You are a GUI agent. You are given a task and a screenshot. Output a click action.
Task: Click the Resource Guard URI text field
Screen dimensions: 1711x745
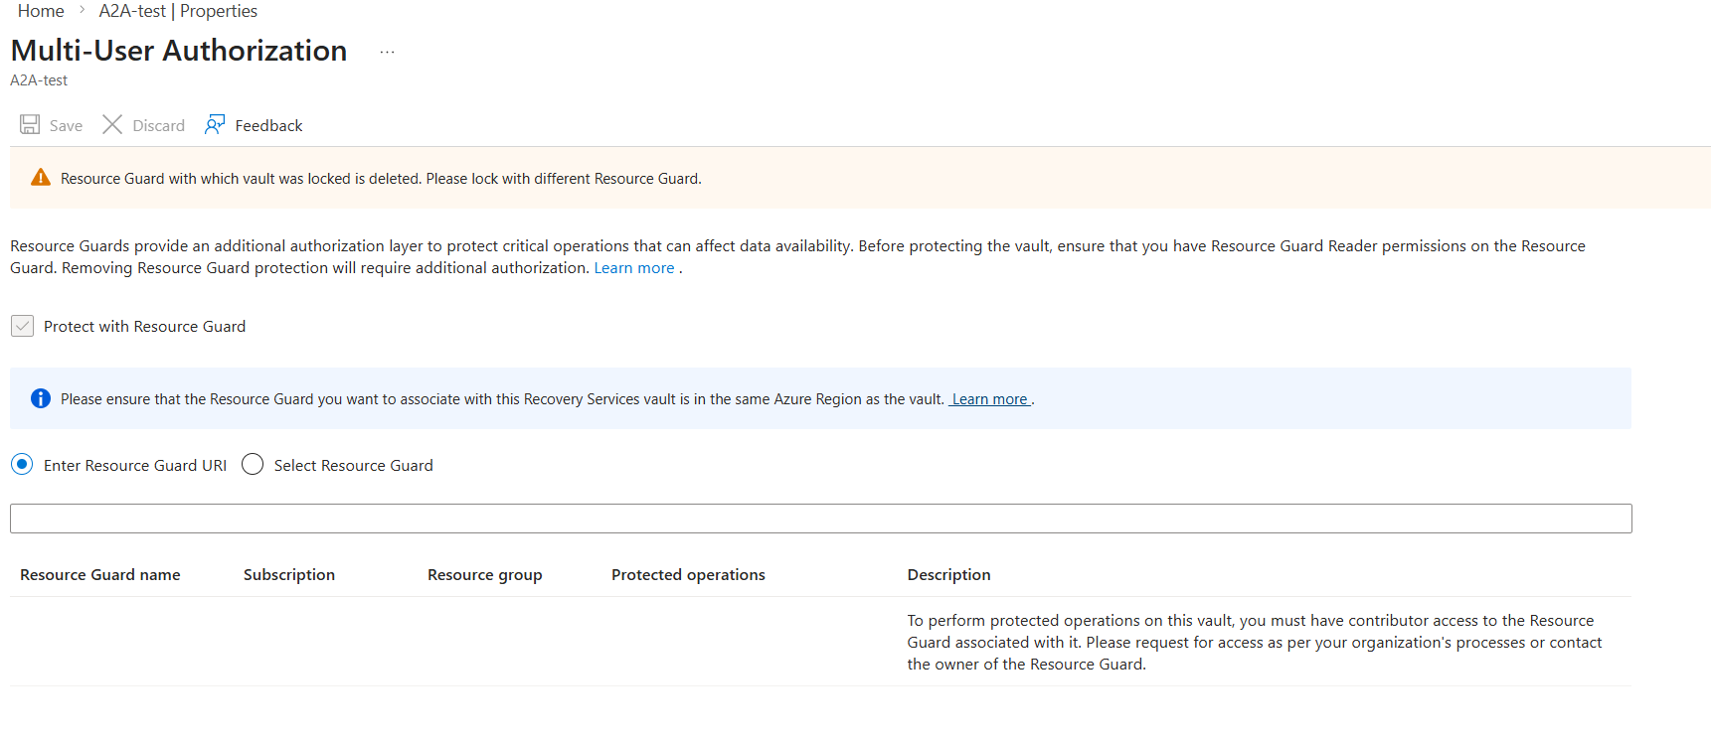[820, 519]
